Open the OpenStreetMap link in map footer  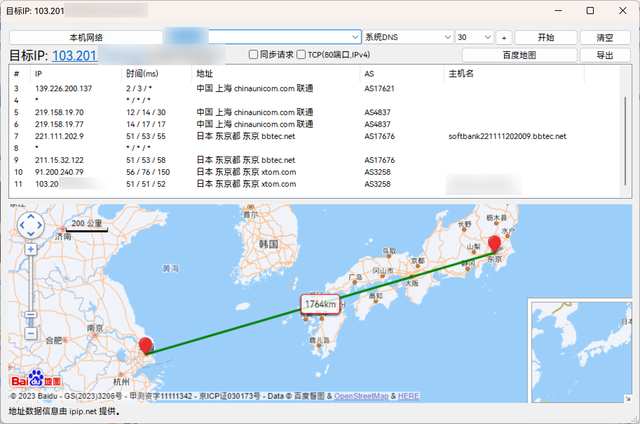(361, 396)
